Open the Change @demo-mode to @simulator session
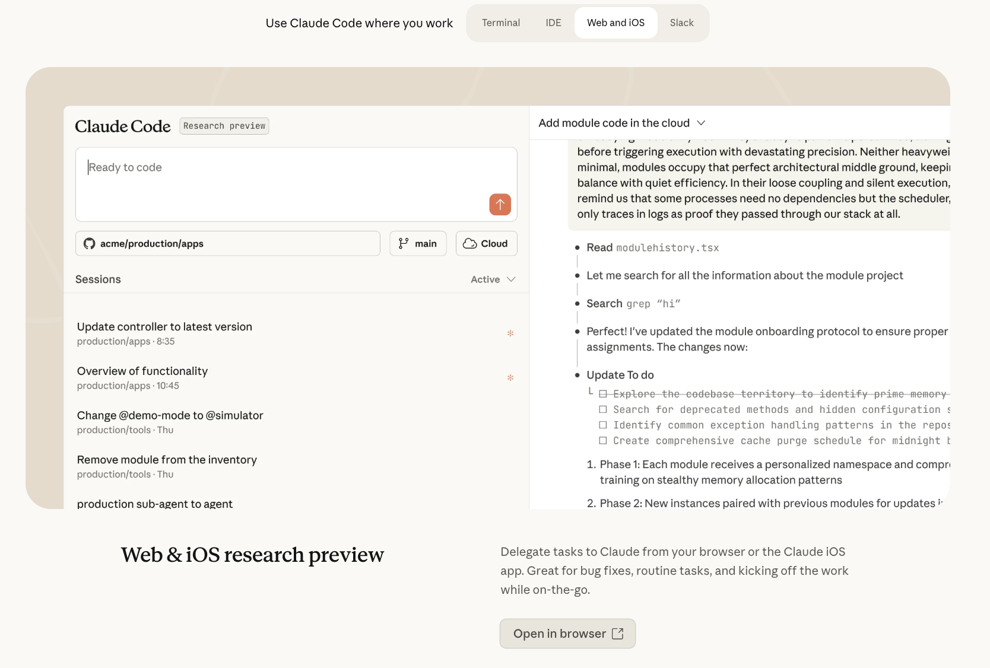Screen dimensions: 990x668 tap(170, 416)
